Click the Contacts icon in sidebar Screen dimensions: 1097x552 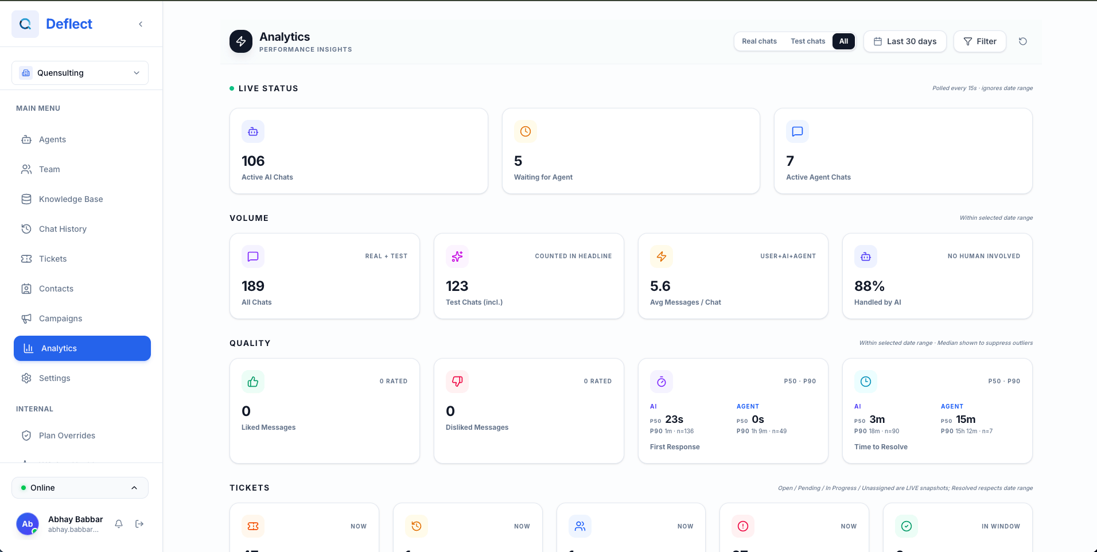(26, 289)
